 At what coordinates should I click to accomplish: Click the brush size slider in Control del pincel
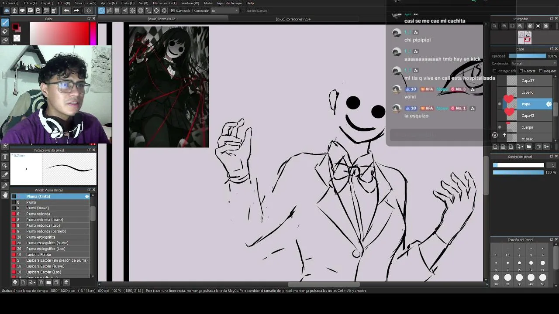point(518,165)
